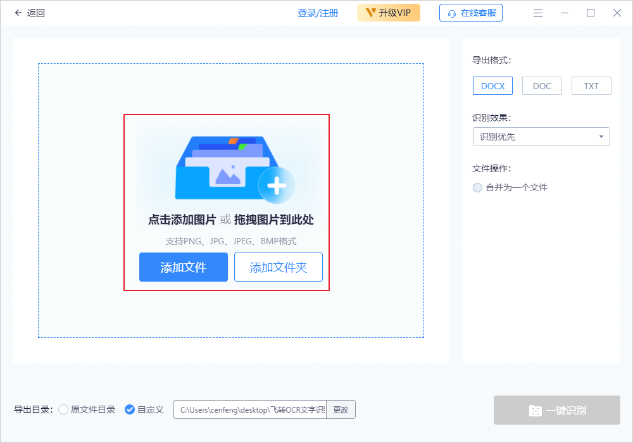
Task: Click the VIP crown badge icon
Action: tap(371, 13)
